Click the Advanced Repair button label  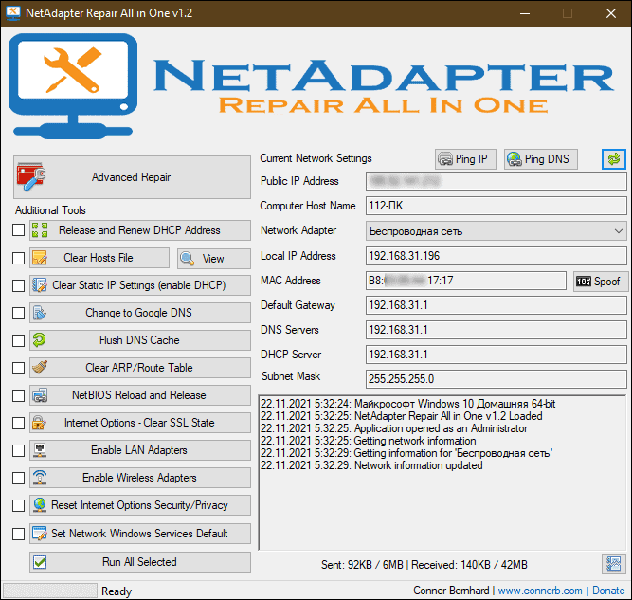pyautogui.click(x=131, y=177)
